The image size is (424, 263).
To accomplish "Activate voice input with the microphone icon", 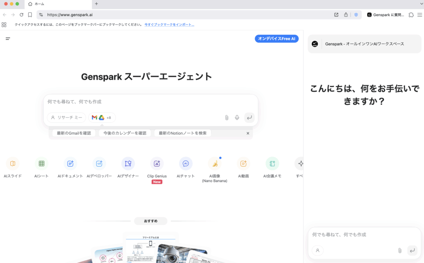I will 237,117.
